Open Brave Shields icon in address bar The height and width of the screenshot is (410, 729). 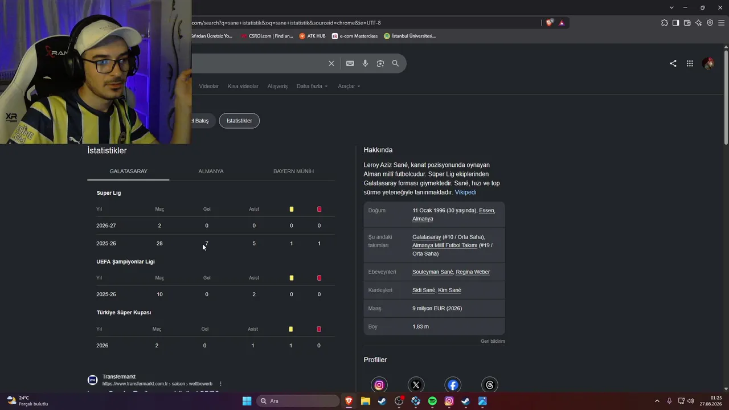[549, 23]
